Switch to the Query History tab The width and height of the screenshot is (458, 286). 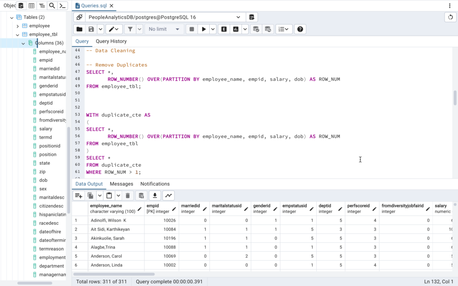tap(111, 41)
